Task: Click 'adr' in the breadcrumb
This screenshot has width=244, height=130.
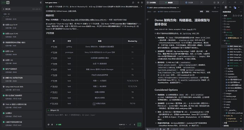Action: 155,12
